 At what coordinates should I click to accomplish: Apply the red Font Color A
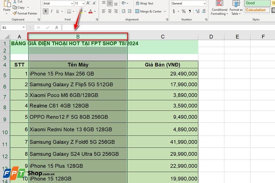click(x=90, y=11)
